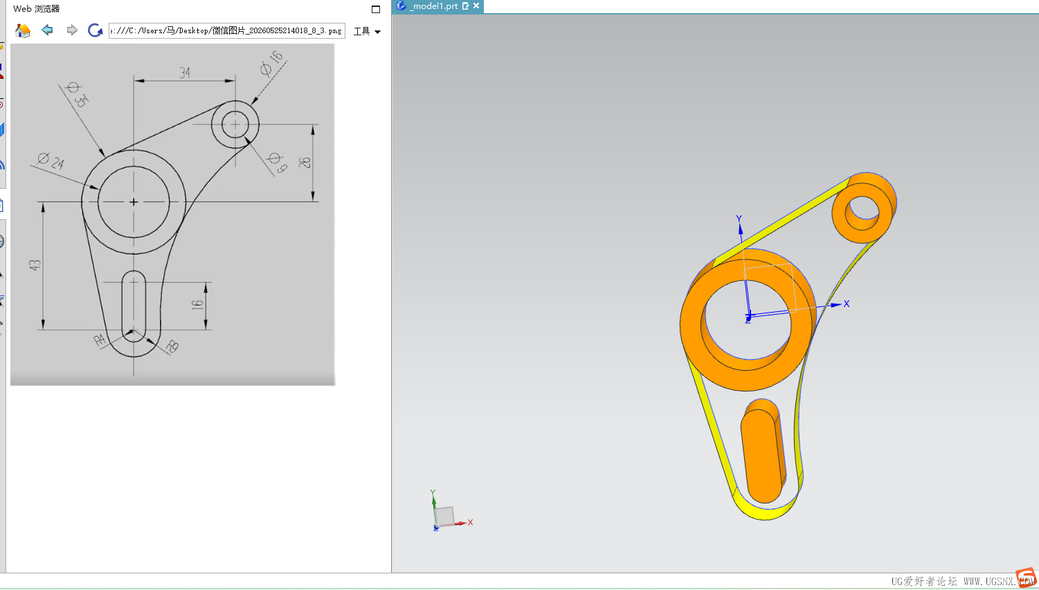Viewport: 1039px width, 590px height.
Task: Click the file URL address field
Action: (x=227, y=30)
